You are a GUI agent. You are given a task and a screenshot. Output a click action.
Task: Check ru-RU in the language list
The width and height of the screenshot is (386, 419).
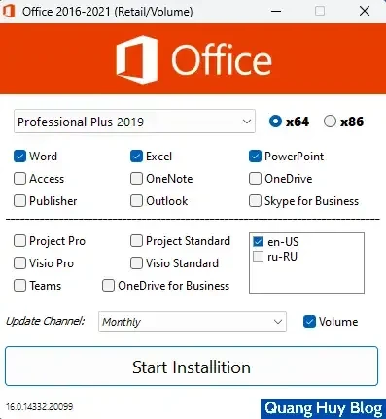[258, 257]
